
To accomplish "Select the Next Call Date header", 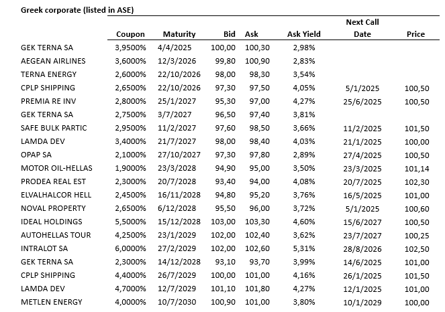I will coord(362,28).
